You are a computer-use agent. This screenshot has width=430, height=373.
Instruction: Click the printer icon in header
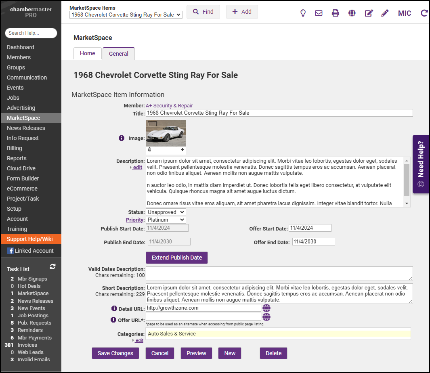tap(335, 13)
